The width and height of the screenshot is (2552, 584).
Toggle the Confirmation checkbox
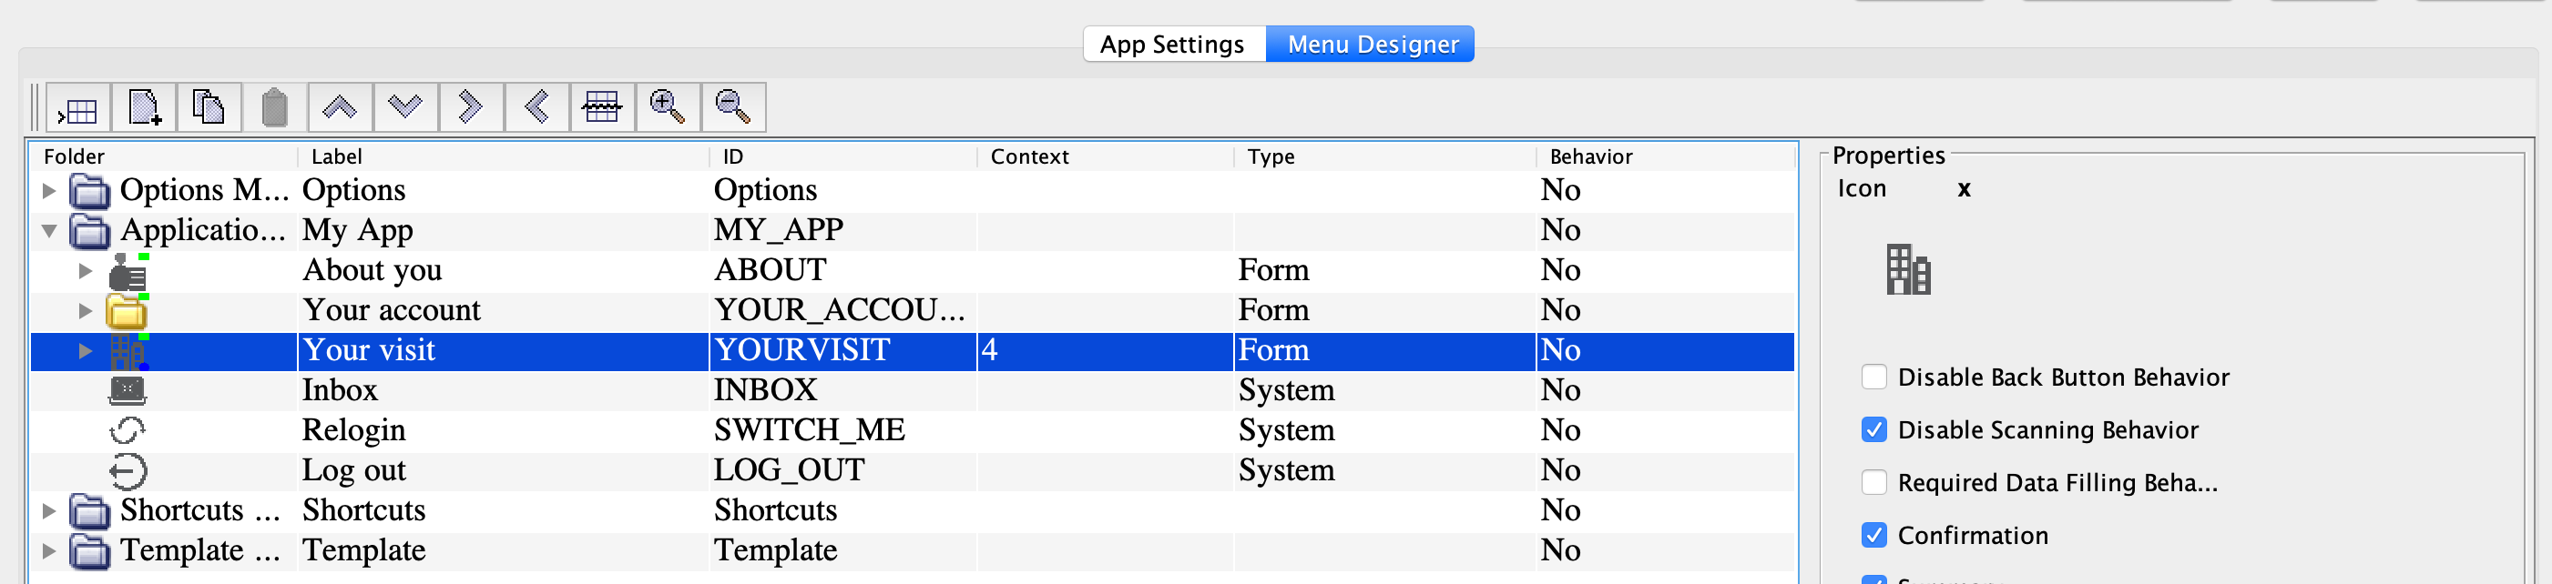[1873, 536]
